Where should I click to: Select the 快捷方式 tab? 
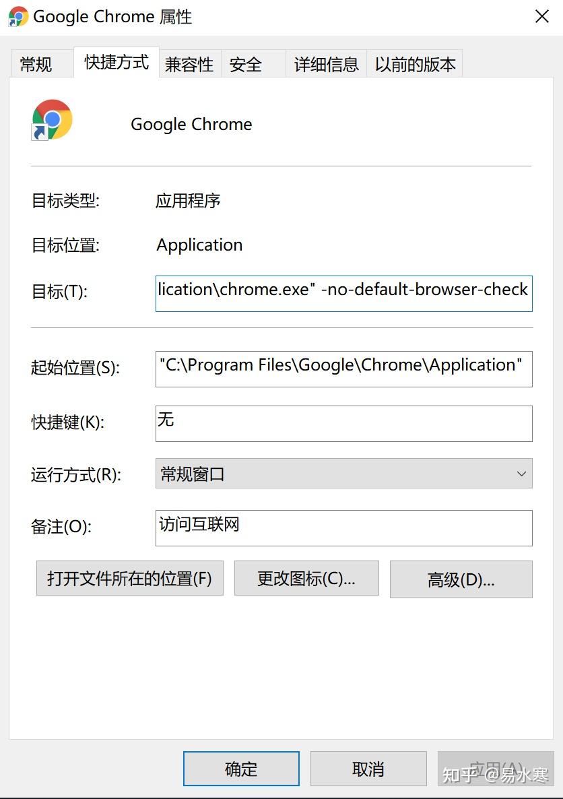click(x=117, y=63)
